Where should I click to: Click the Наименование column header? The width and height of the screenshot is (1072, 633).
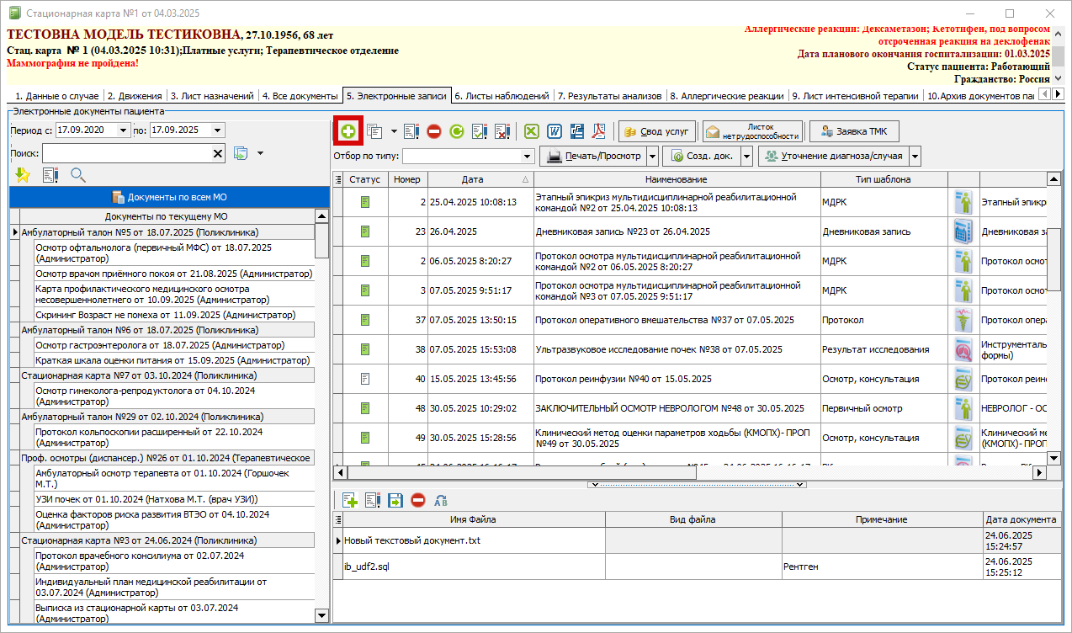pyautogui.click(x=677, y=179)
